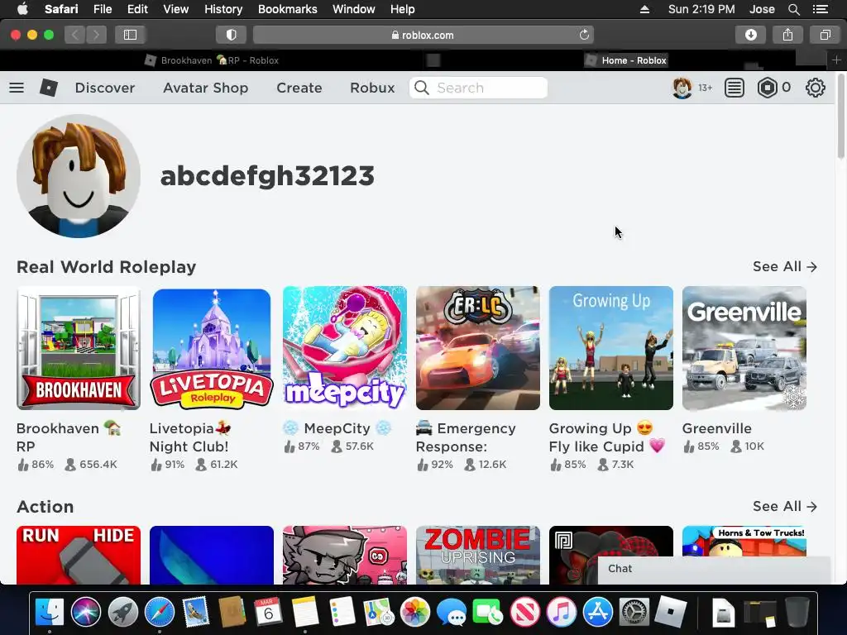See All Action games
This screenshot has width=847, height=635.
point(785,507)
